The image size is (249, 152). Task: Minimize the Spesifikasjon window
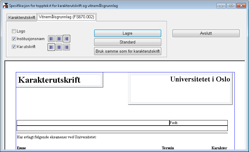[221, 6]
